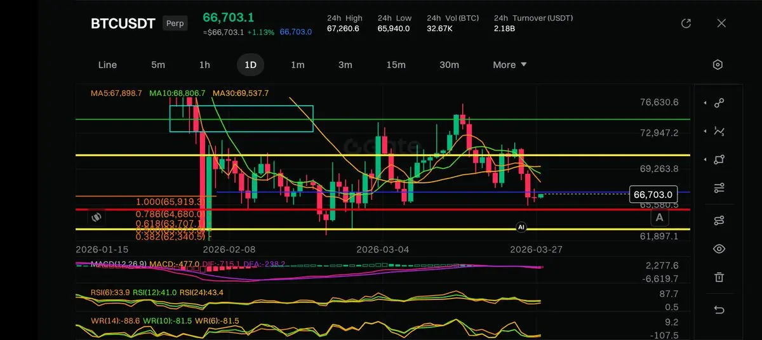Click the current price tag 66,703.0
The width and height of the screenshot is (762, 340).
tap(653, 195)
